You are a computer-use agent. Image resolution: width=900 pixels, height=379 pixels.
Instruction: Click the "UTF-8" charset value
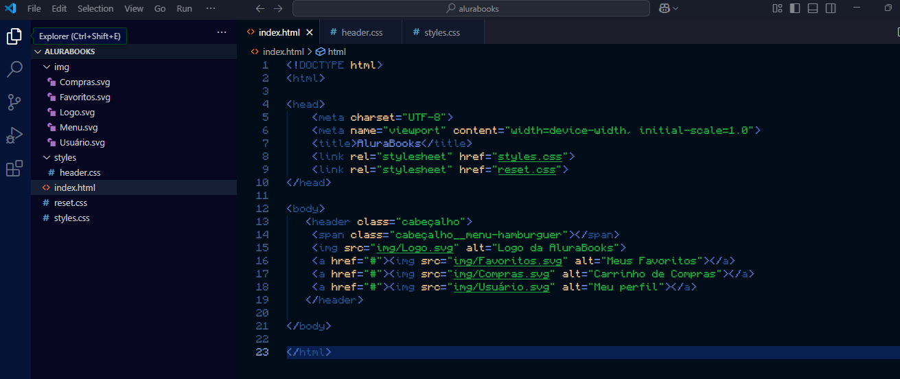coord(424,117)
